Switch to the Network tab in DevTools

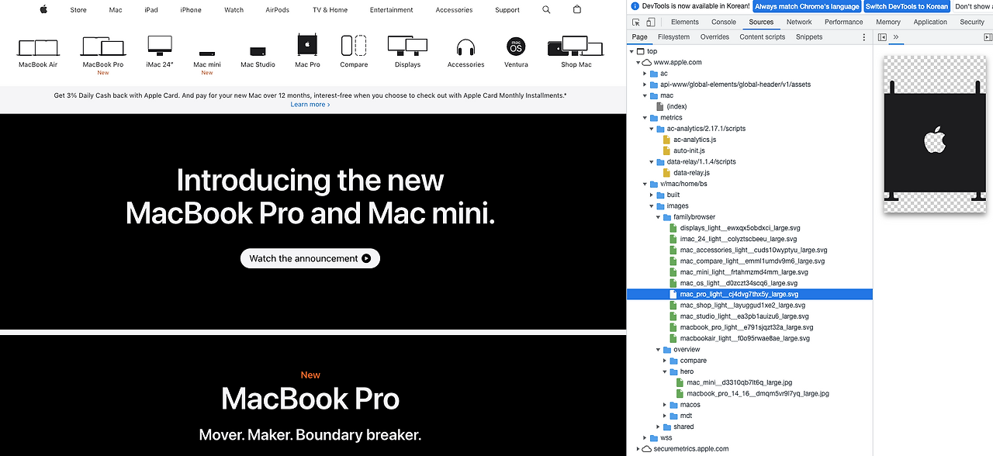799,22
